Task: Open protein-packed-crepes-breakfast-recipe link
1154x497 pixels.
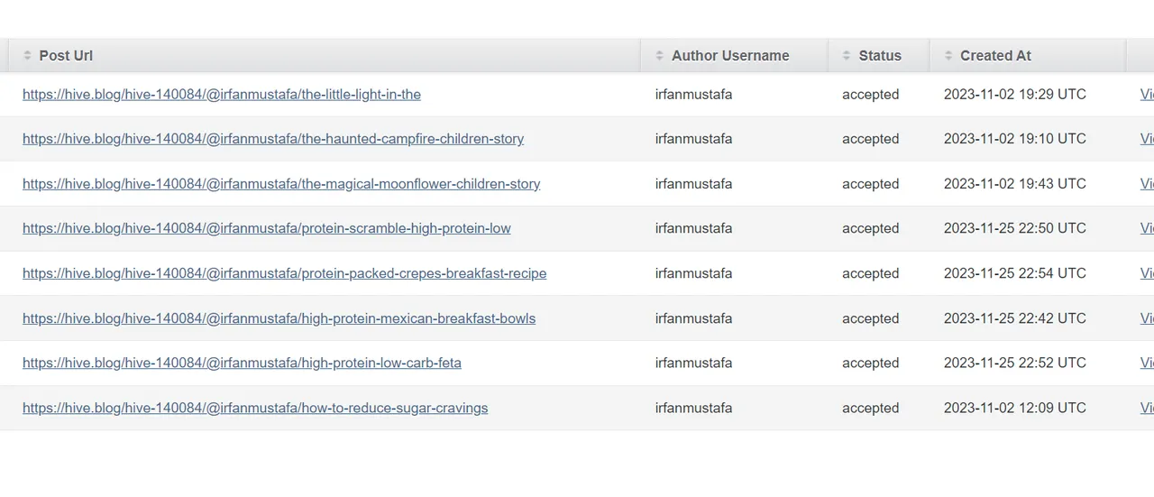Action: pos(285,273)
